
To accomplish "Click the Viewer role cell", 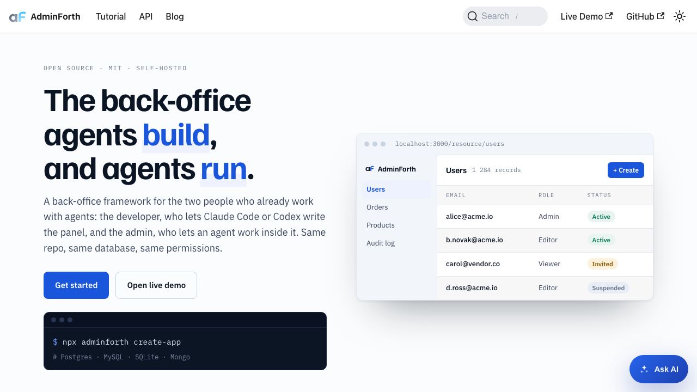I will pyautogui.click(x=549, y=264).
